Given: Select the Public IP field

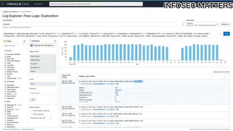Looking at the screenshot, I should tap(10, 107).
